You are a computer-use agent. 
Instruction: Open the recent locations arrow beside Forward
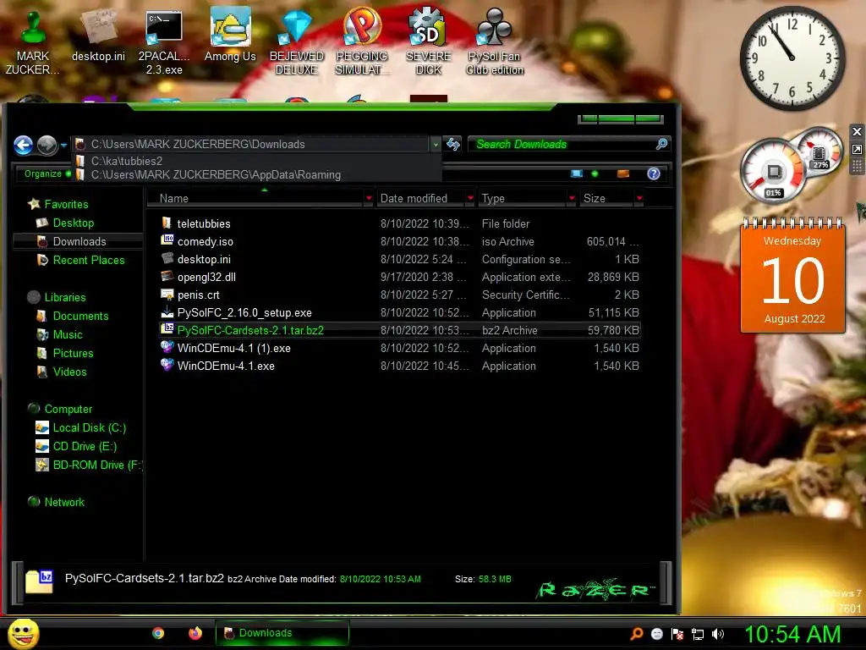tap(63, 146)
